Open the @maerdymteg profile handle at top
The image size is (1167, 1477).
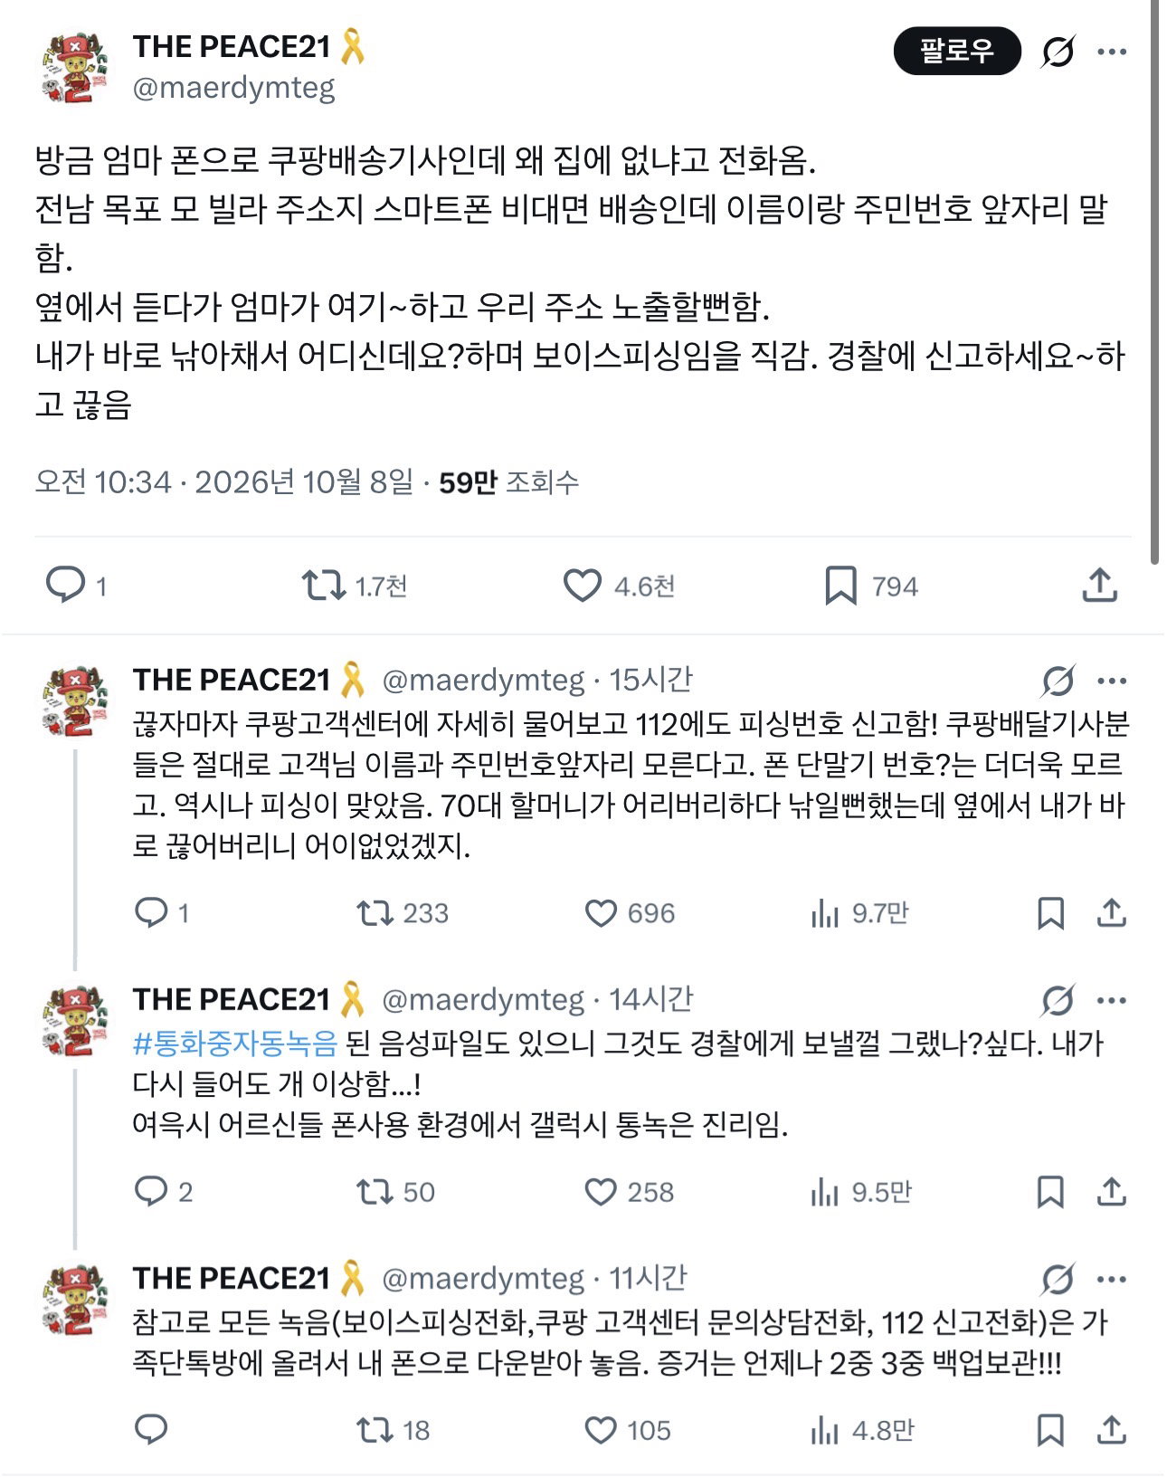coord(234,88)
